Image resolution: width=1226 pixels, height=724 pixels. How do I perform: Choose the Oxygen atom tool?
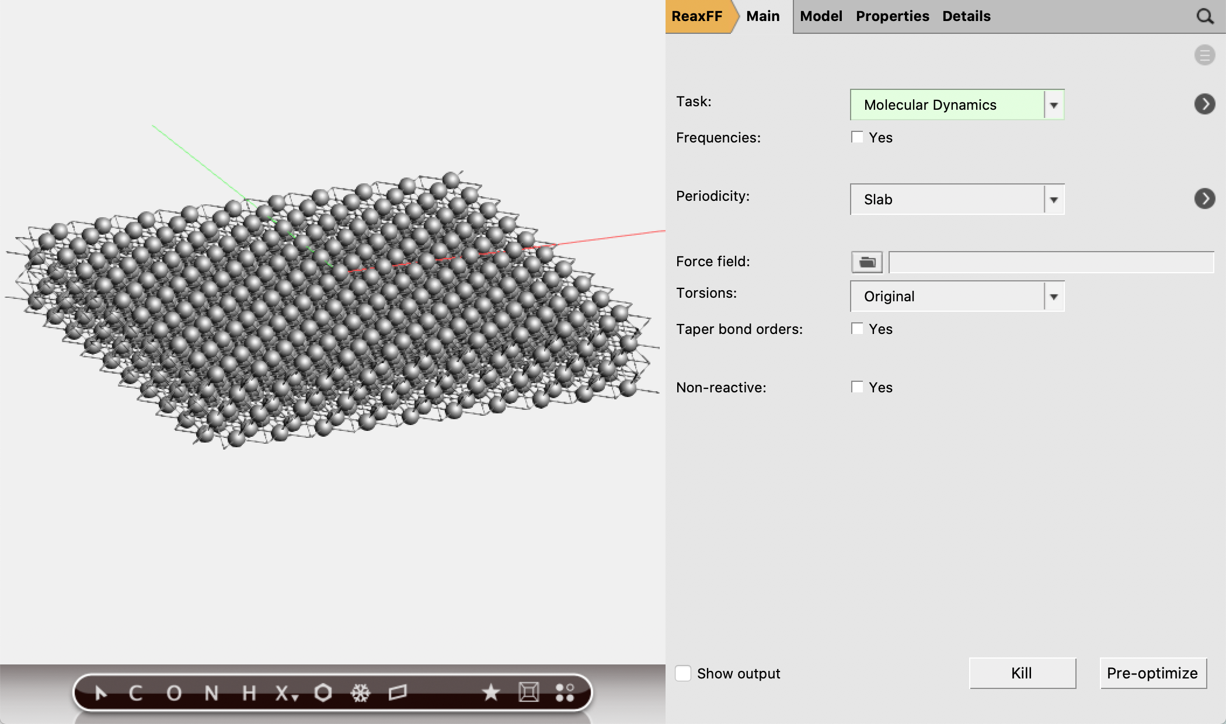173,693
